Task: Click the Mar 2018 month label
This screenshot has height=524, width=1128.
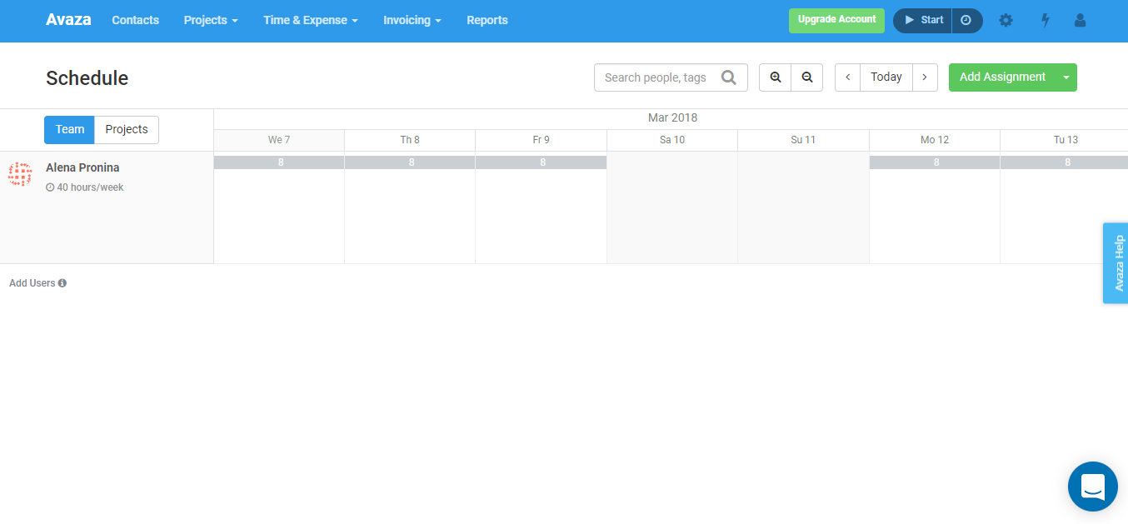Action: (x=672, y=118)
